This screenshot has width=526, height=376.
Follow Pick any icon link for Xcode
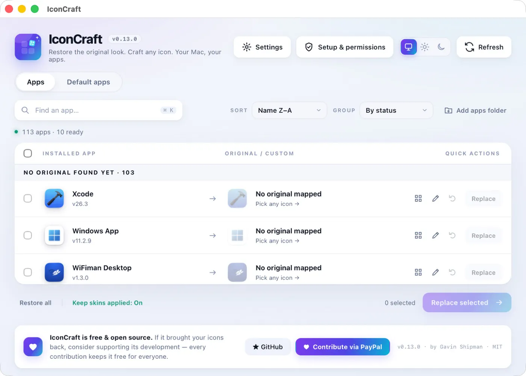[x=277, y=204]
